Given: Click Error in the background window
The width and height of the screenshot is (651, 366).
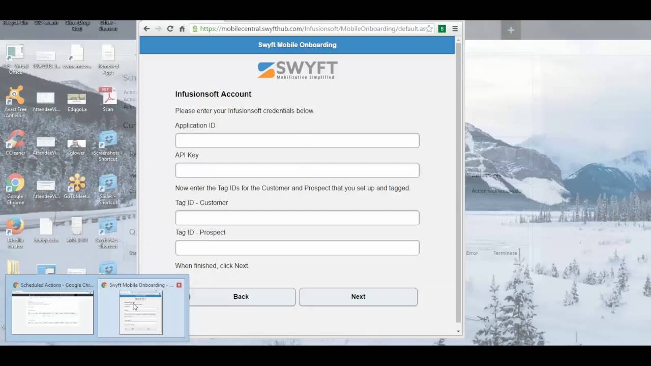Looking at the screenshot, I should tap(472, 253).
